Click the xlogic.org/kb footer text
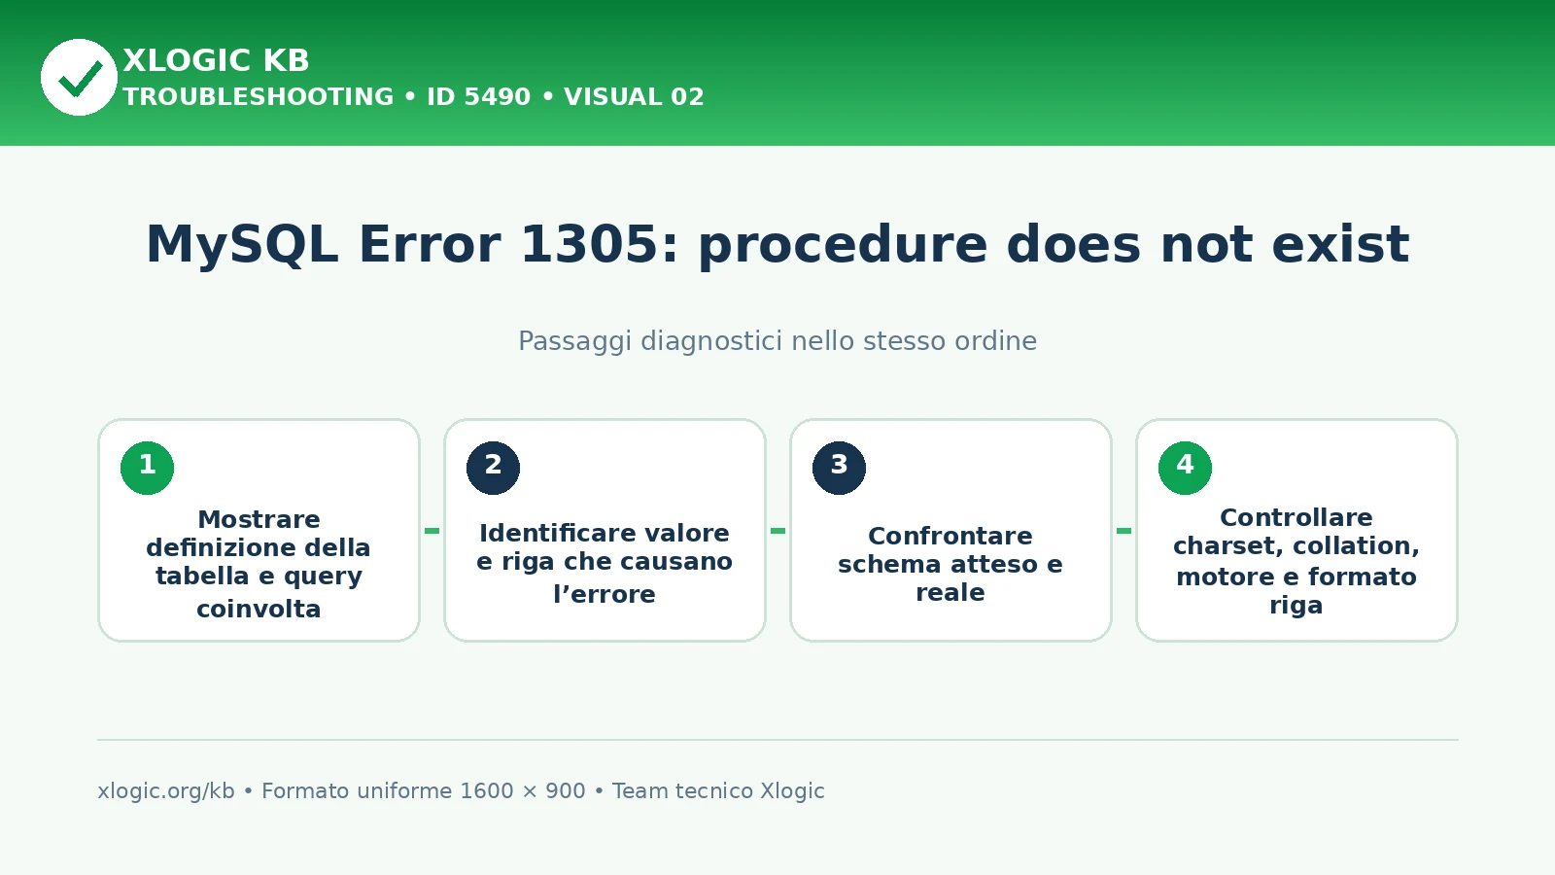 (166, 791)
